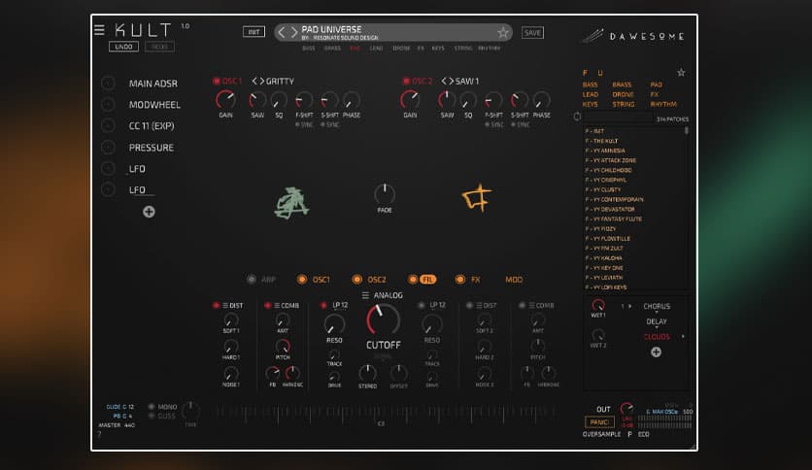
Task: Click the CC 11 (EXP) modulator circle
Action: (x=108, y=126)
